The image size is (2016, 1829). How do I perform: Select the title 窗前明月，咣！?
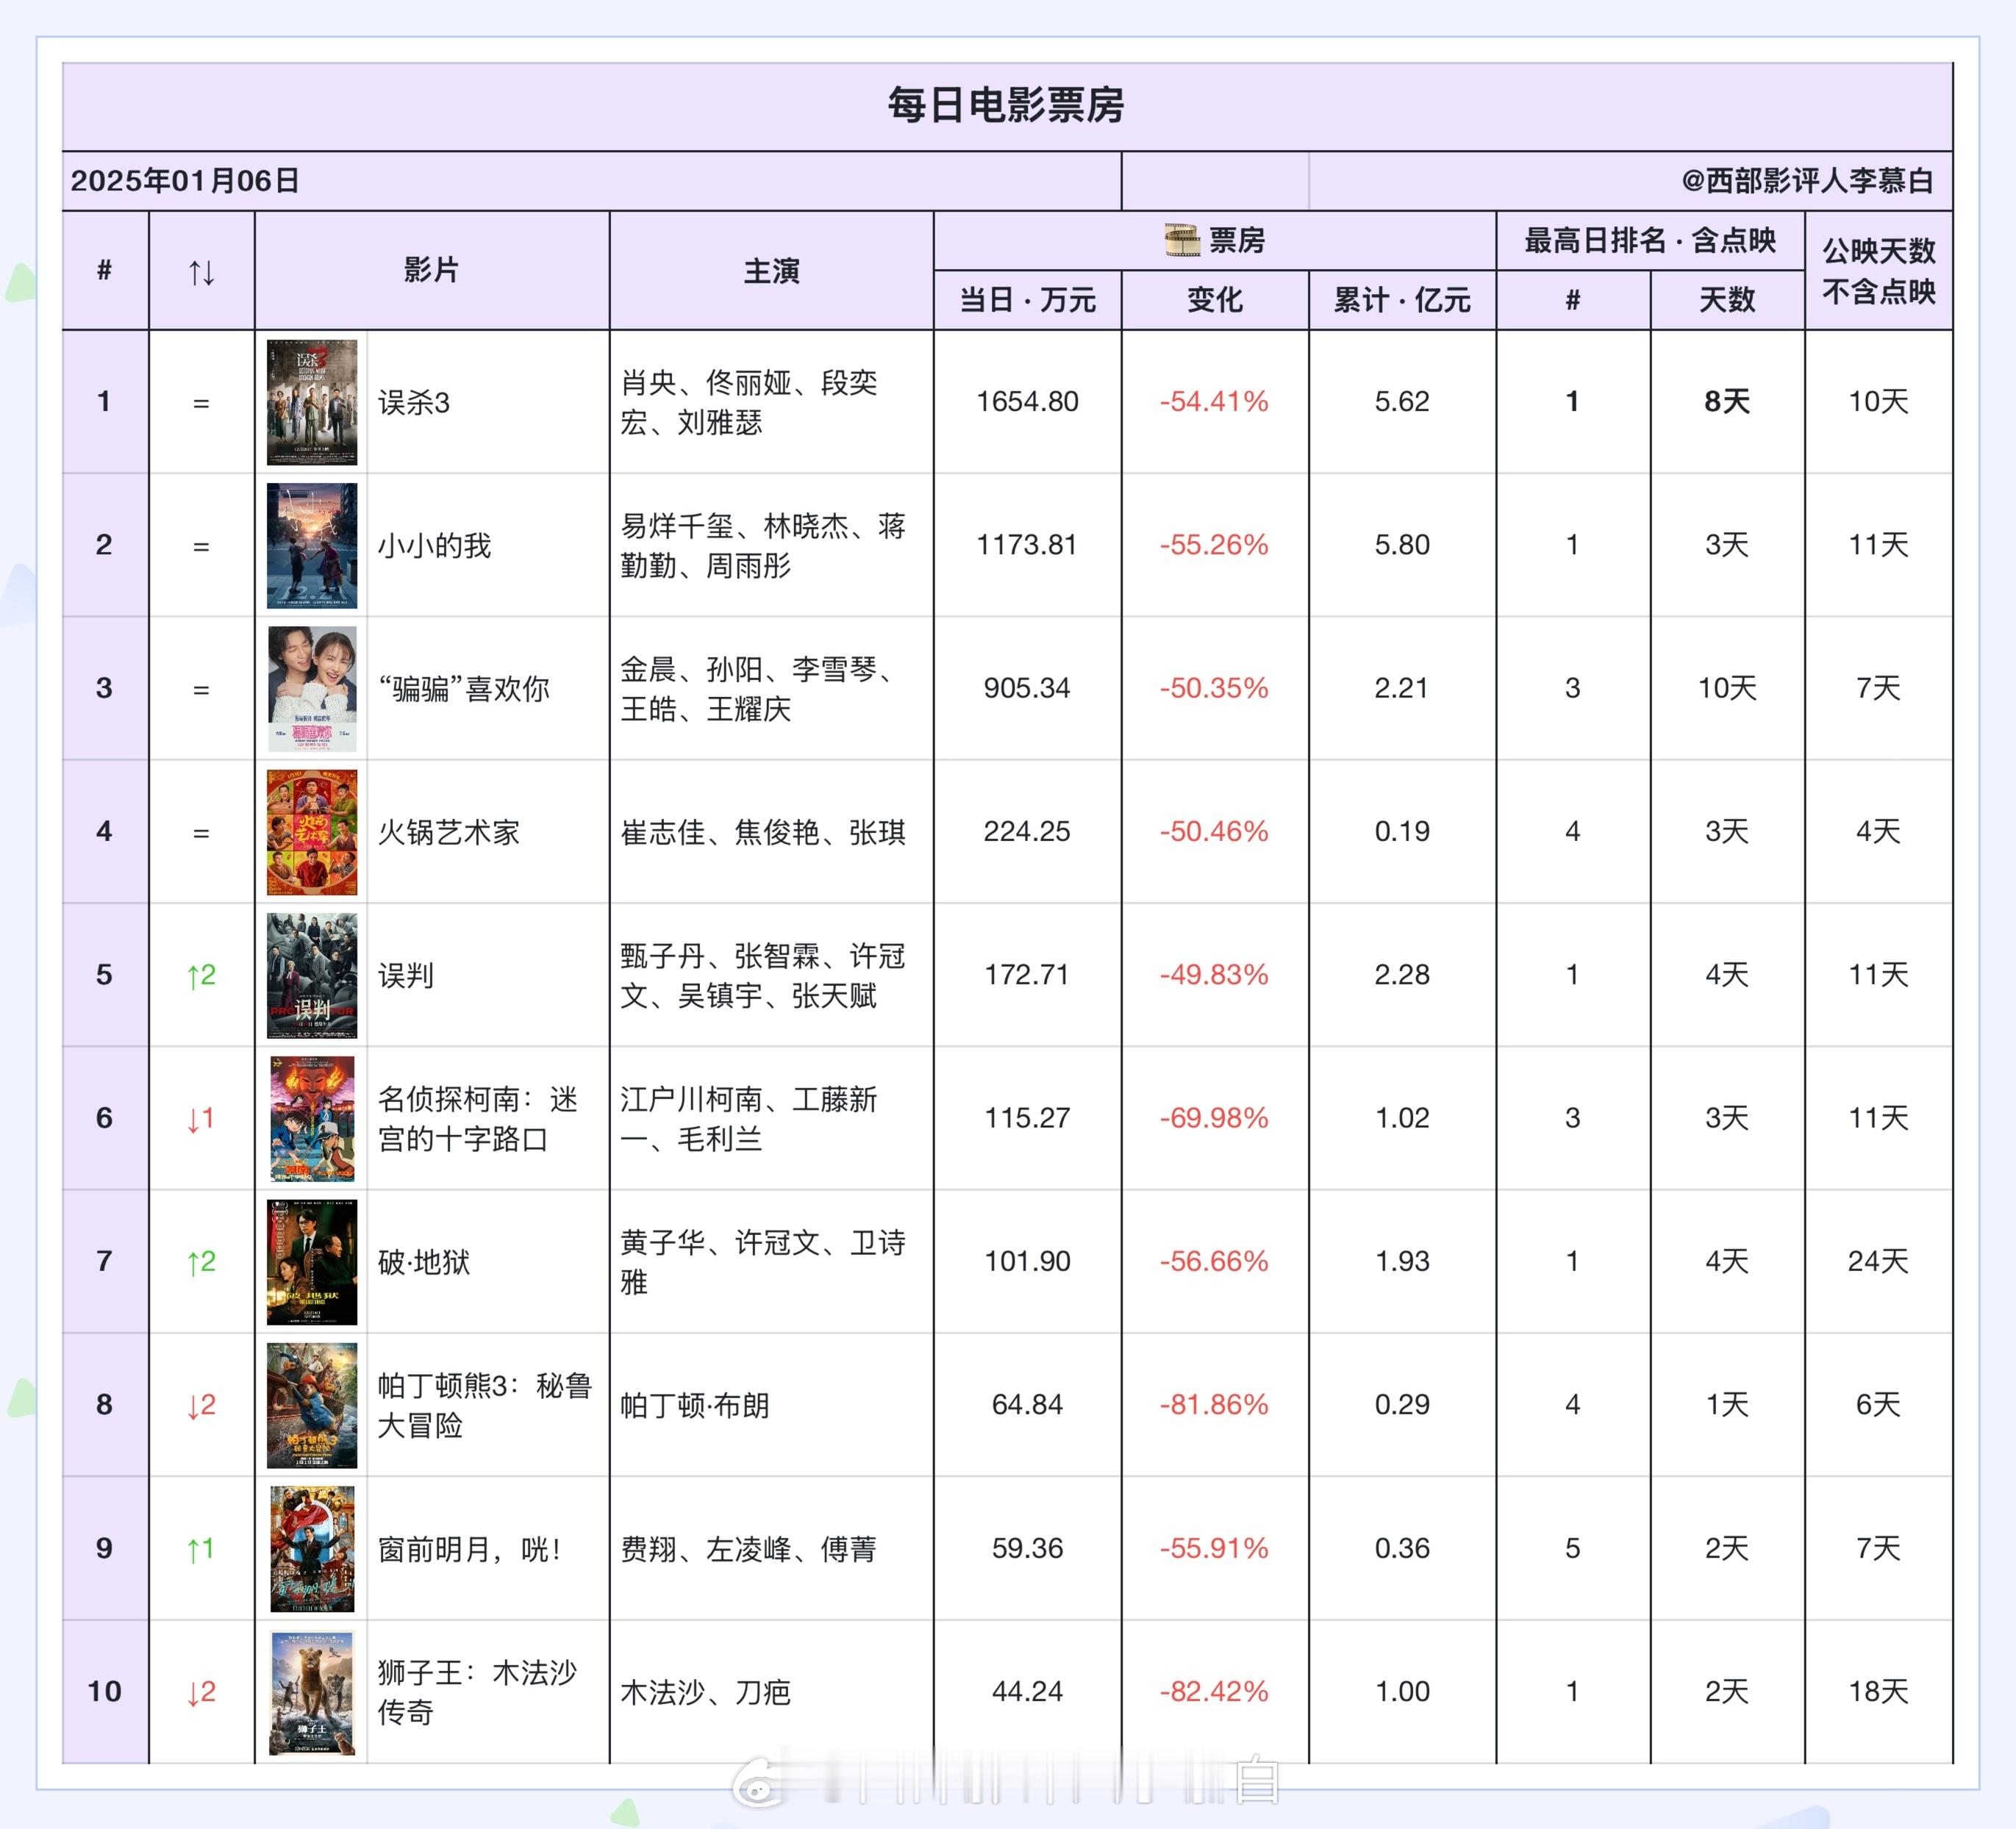coord(470,1549)
